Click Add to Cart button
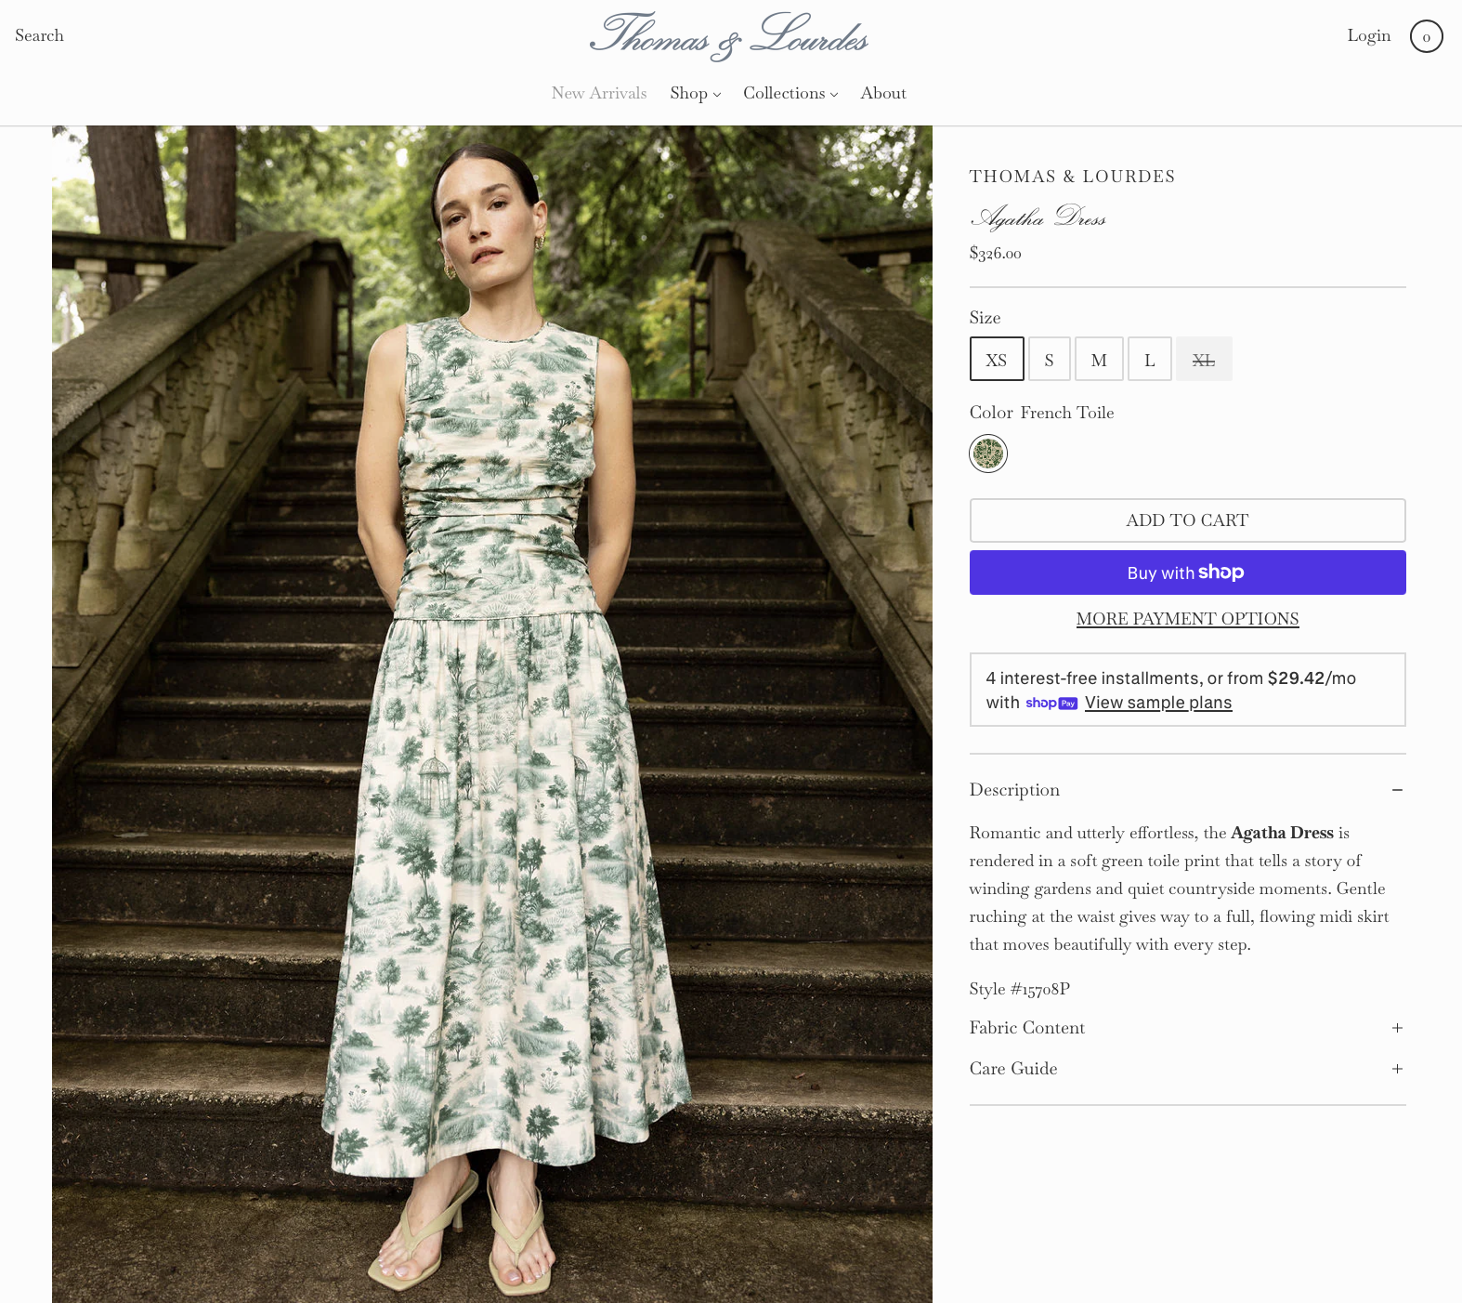 (x=1187, y=520)
